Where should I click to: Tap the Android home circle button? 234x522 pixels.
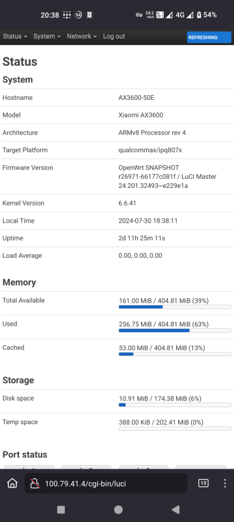coord(118,510)
